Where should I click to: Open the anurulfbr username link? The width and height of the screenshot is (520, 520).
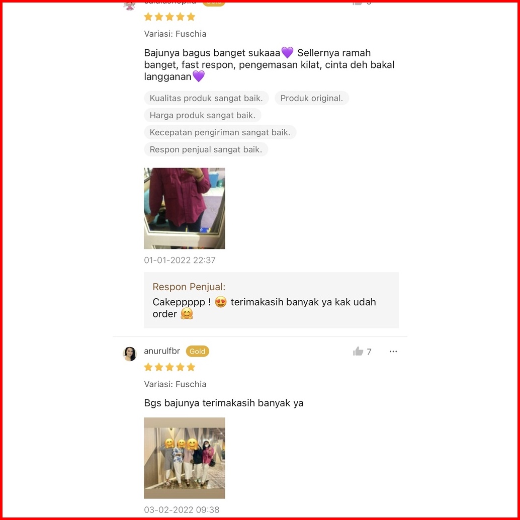(162, 351)
